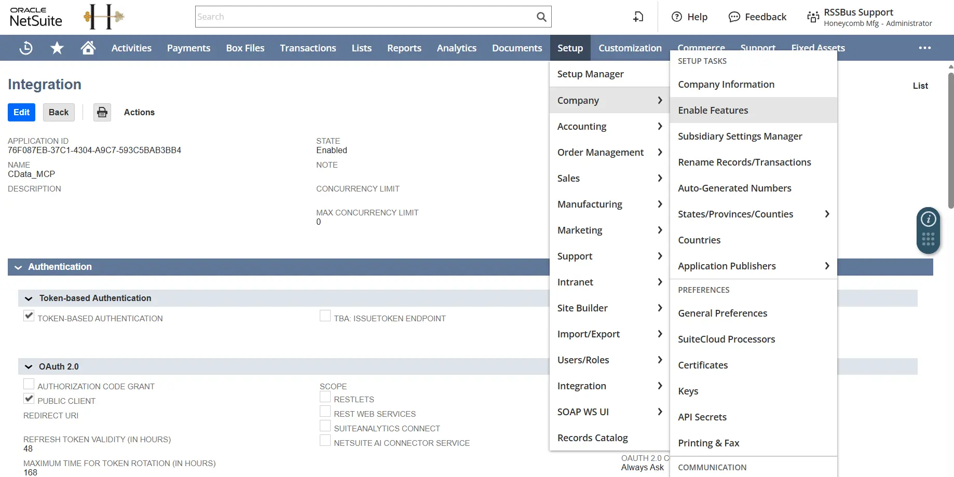This screenshot has width=954, height=477.
Task: Collapse the Authentication section
Action: coord(18,267)
